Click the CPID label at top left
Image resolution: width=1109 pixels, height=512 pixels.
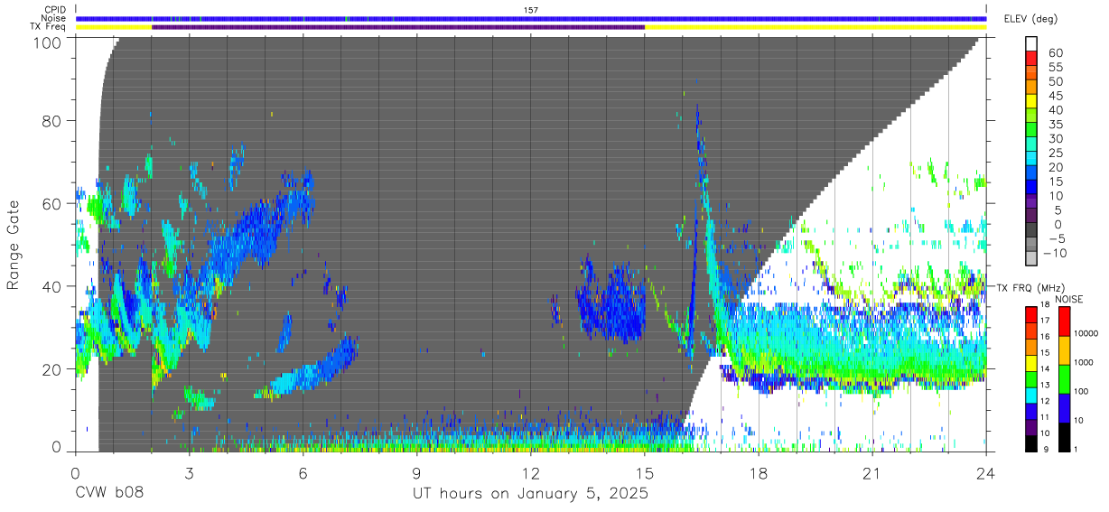tap(54, 10)
